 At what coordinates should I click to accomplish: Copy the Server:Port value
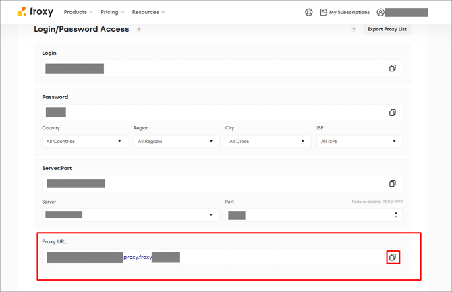point(392,183)
